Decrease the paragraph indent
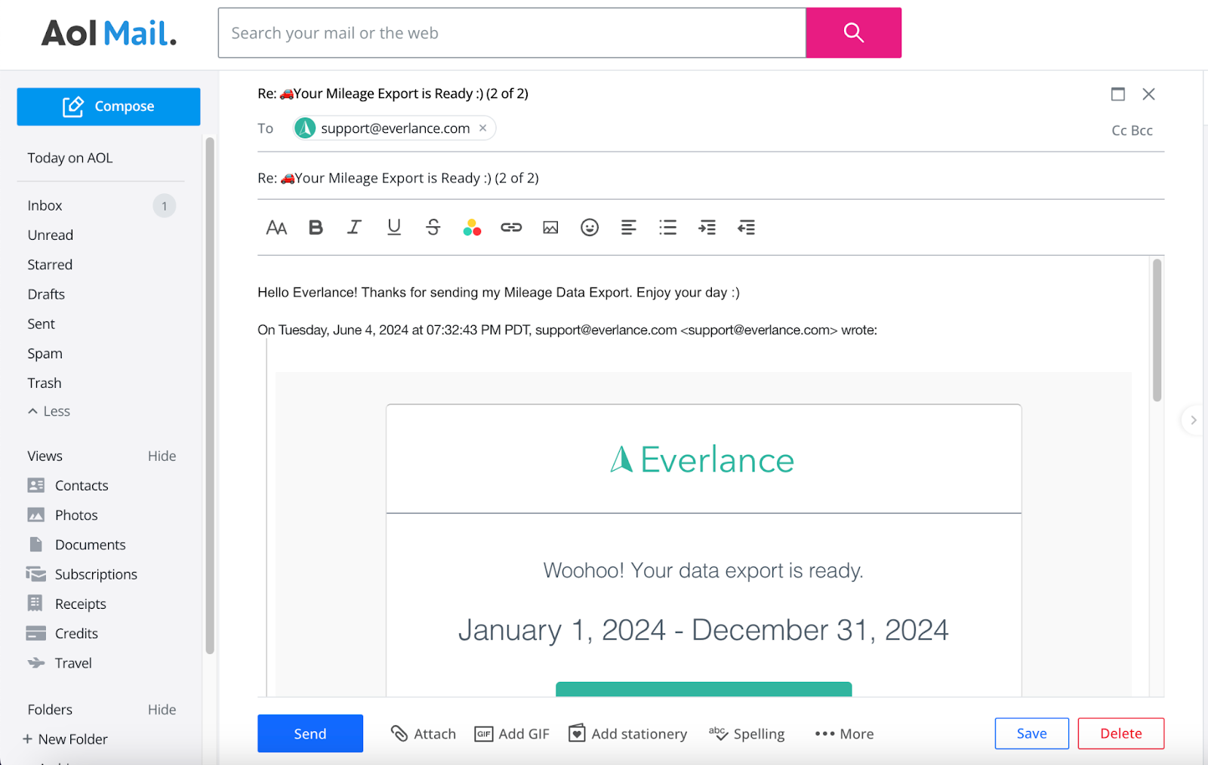1208x765 pixels. point(746,227)
